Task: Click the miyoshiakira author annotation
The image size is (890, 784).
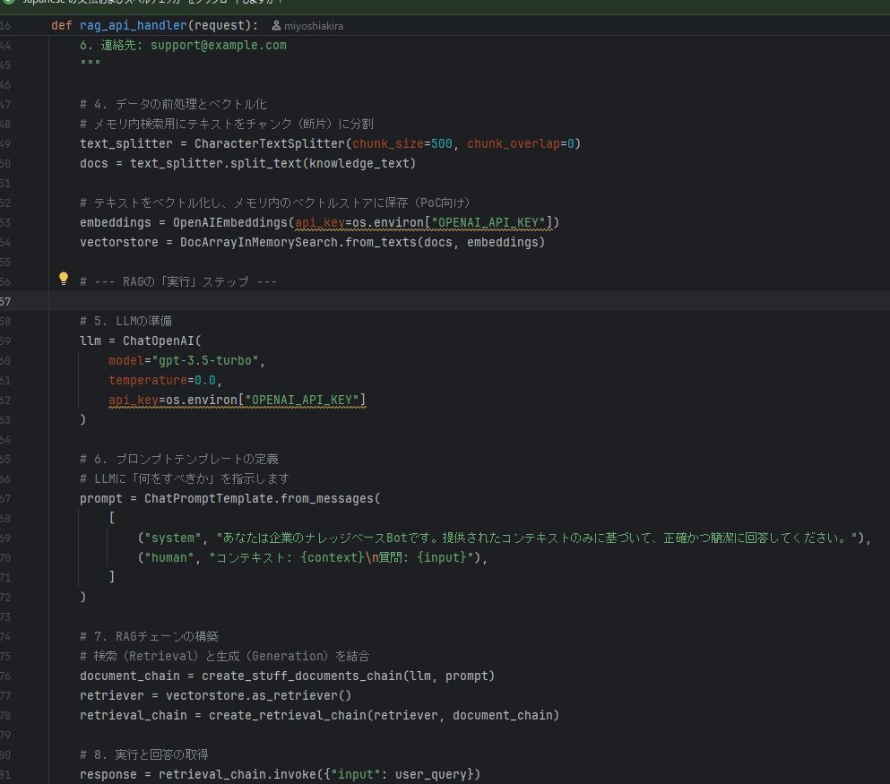Action: click(313, 26)
